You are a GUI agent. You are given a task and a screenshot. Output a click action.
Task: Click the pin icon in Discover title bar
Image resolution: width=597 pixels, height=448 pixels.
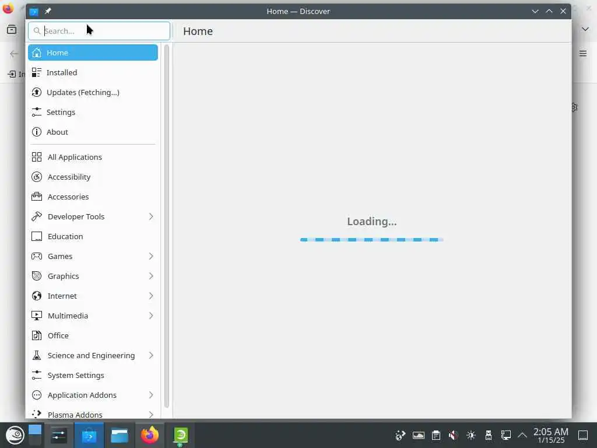48,11
